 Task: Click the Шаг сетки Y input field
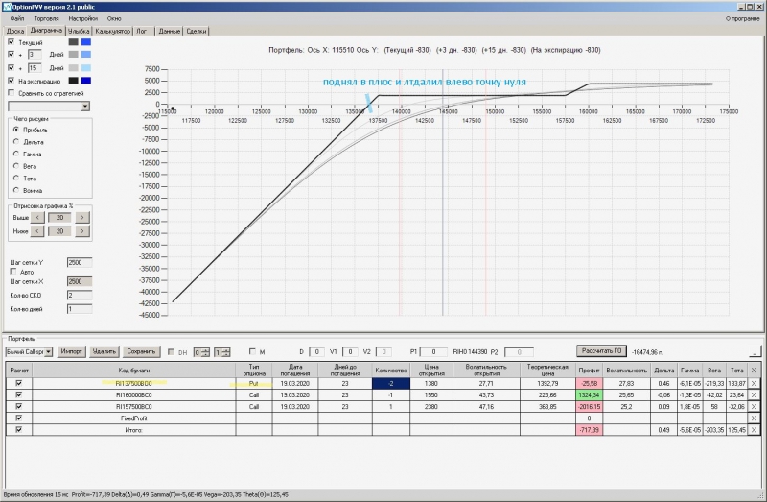pos(80,262)
